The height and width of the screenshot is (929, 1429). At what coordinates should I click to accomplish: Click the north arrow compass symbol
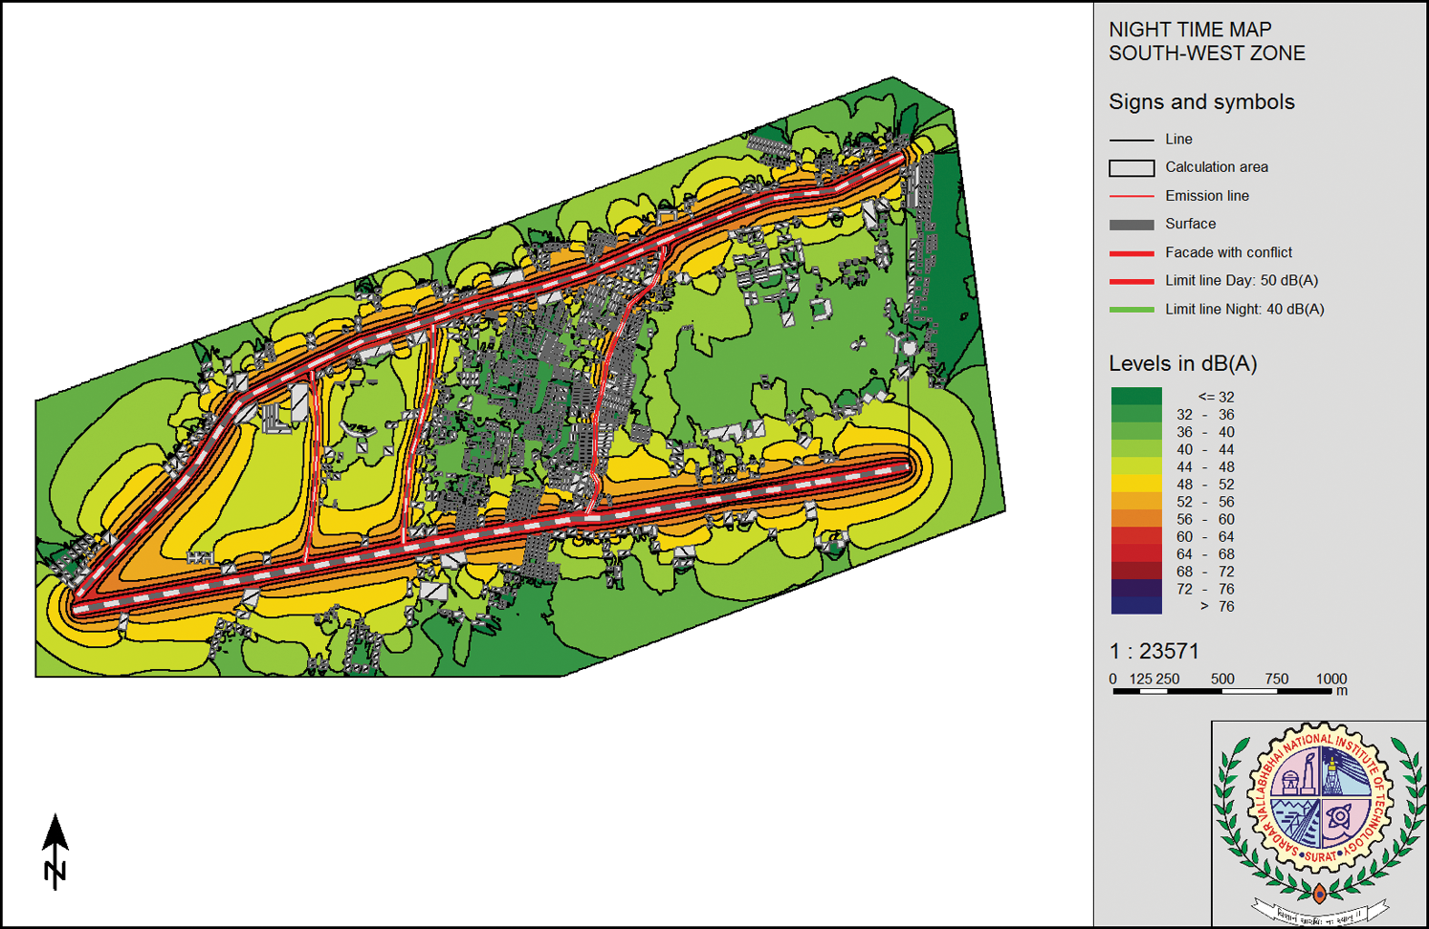55,851
